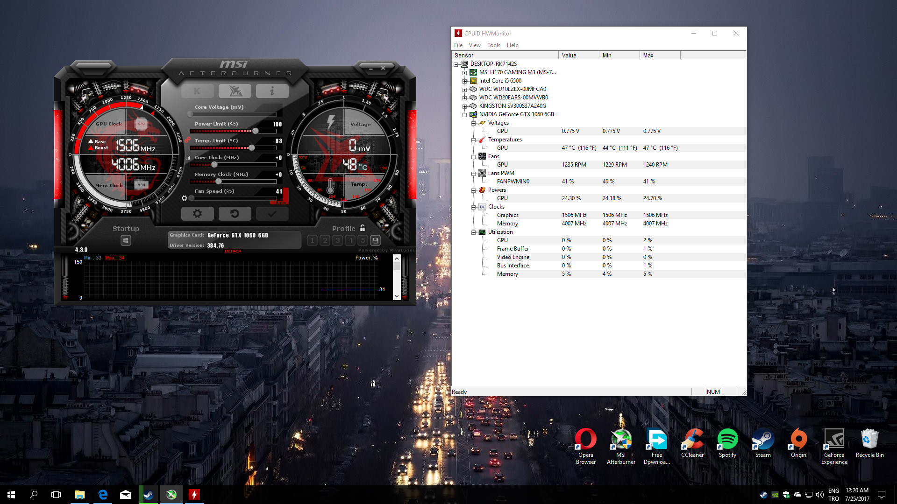The height and width of the screenshot is (504, 897).
Task: Open the Origin desktop shortcut
Action: point(798,443)
